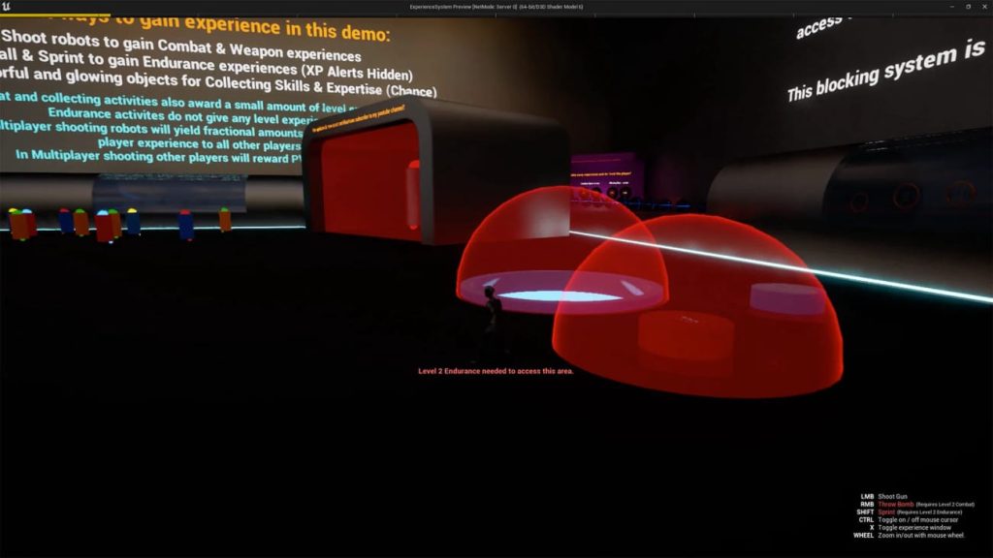Viewport: 993px width, 558px height.
Task: Click the Zoom in/out with mouse wheel hint
Action: 920,536
